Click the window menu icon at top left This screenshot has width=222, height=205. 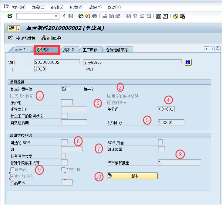point(6,6)
